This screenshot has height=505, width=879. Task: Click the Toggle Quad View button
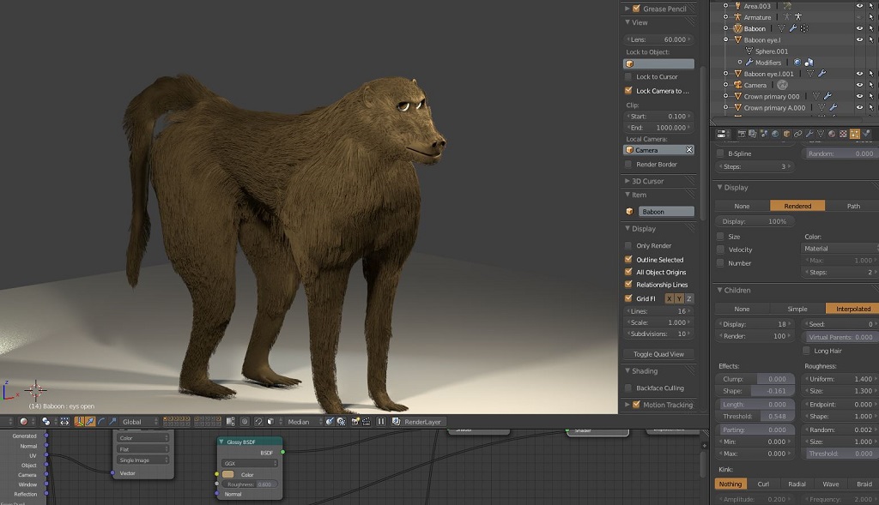click(658, 354)
